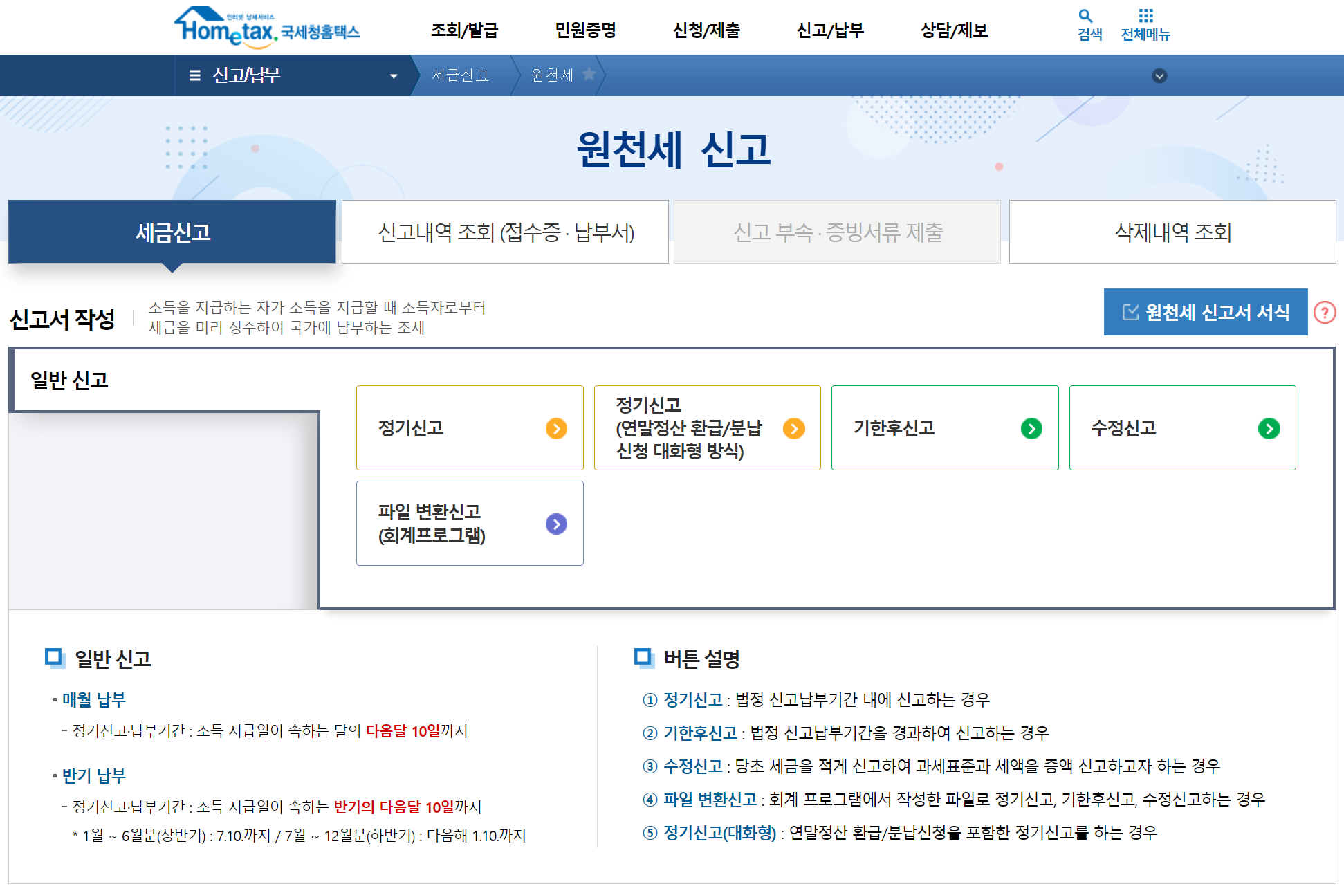The image size is (1344, 893).
Task: Open the 세금신고 breadcrumb menu
Action: pos(460,75)
